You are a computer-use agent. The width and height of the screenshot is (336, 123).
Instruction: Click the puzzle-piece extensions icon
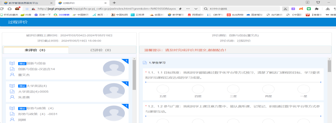316,9
